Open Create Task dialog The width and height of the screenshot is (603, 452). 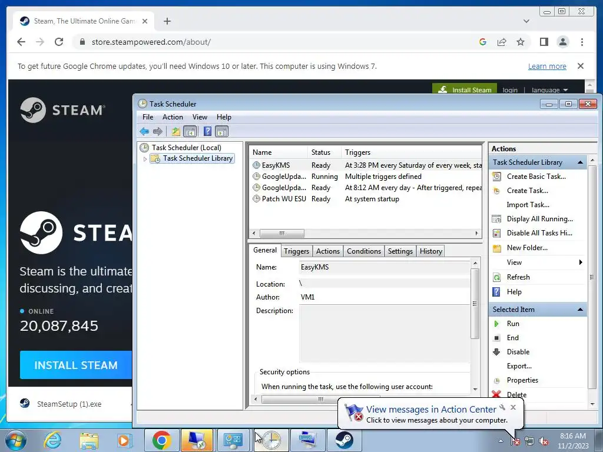pos(527,191)
